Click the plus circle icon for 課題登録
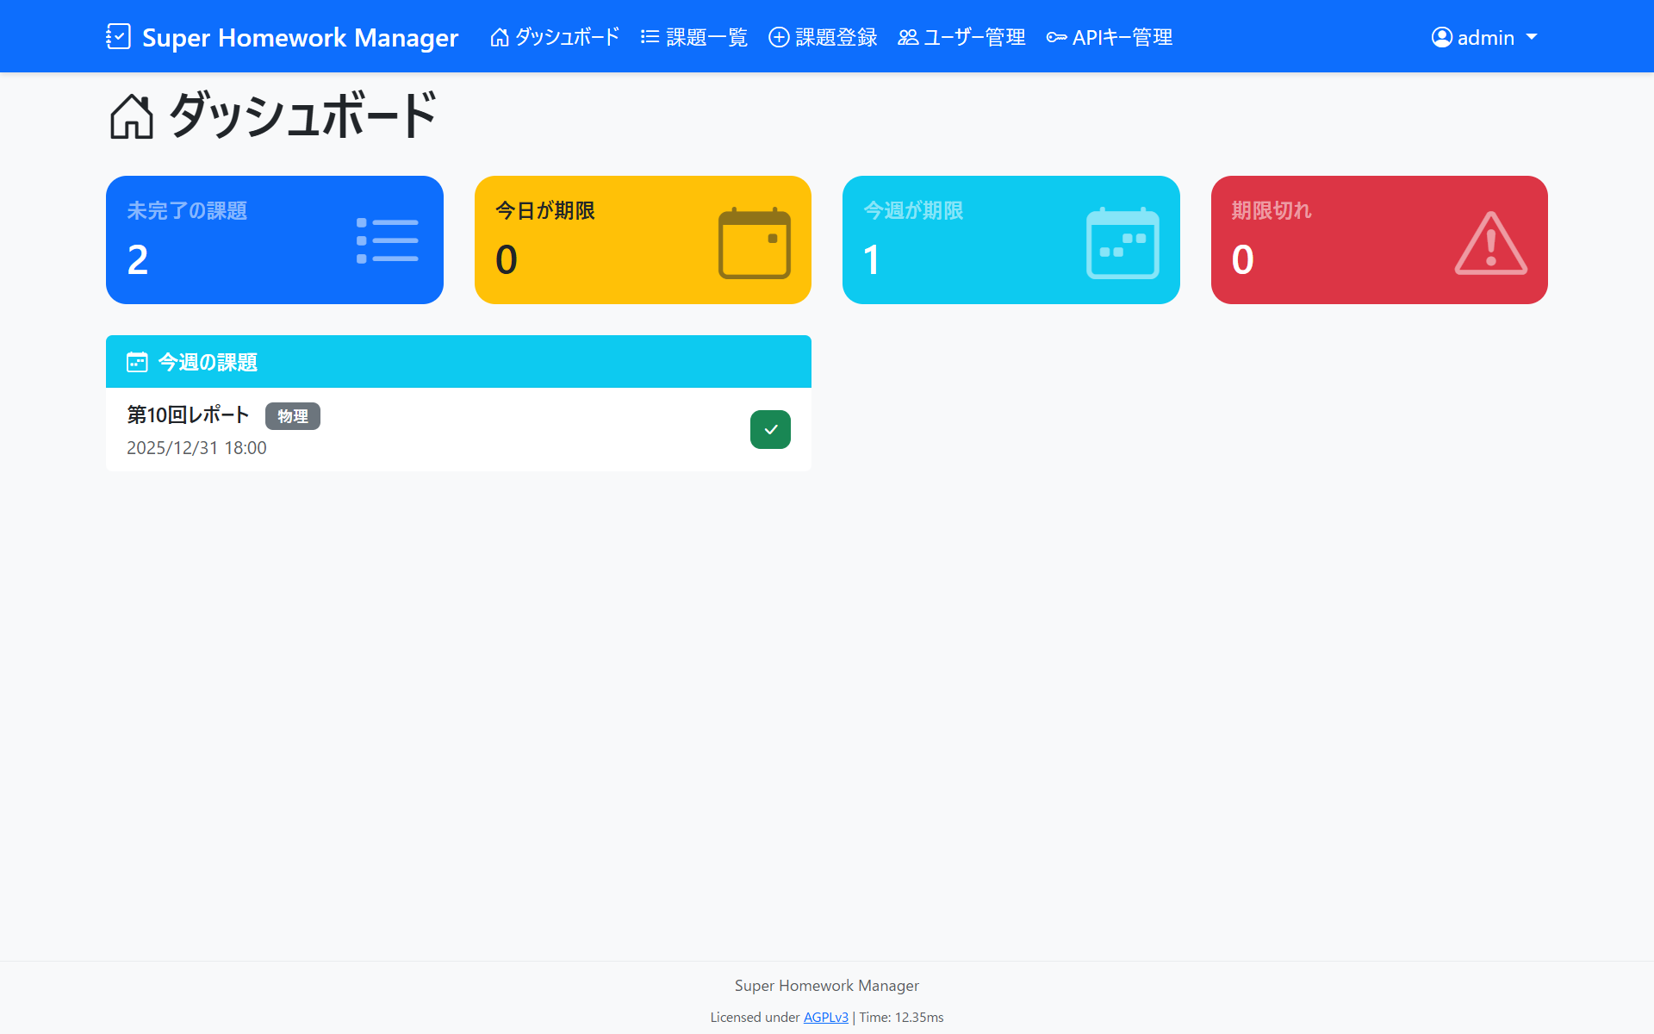This screenshot has width=1654, height=1034. coord(778,37)
